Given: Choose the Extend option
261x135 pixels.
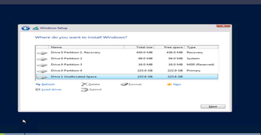Looking at the screenshot, I should point(95,90).
